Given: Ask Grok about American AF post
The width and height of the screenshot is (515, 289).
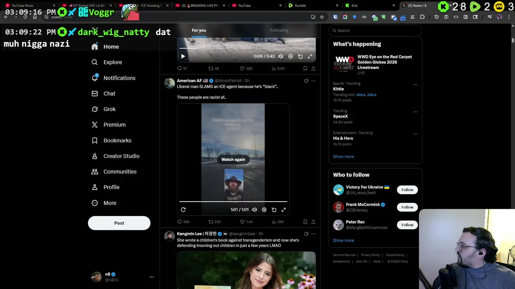Looking at the screenshot, I should 306,81.
